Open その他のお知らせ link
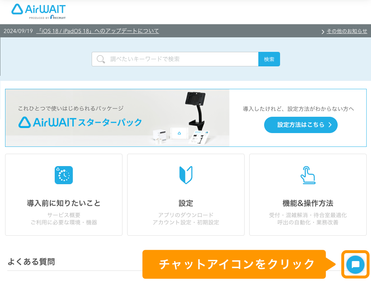 click(347, 31)
